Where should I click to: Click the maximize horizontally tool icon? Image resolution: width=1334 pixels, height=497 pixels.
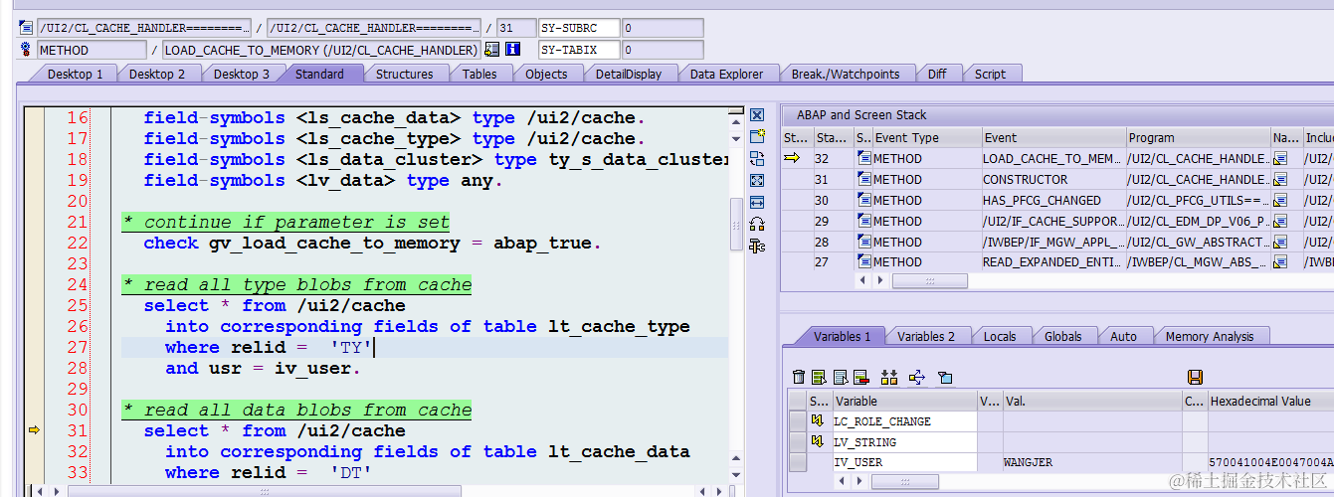pos(757,202)
